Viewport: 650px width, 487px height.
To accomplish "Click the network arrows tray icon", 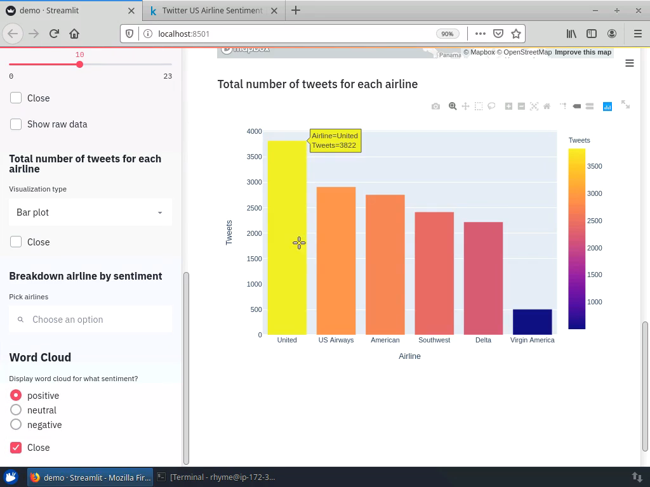I will click(x=637, y=477).
